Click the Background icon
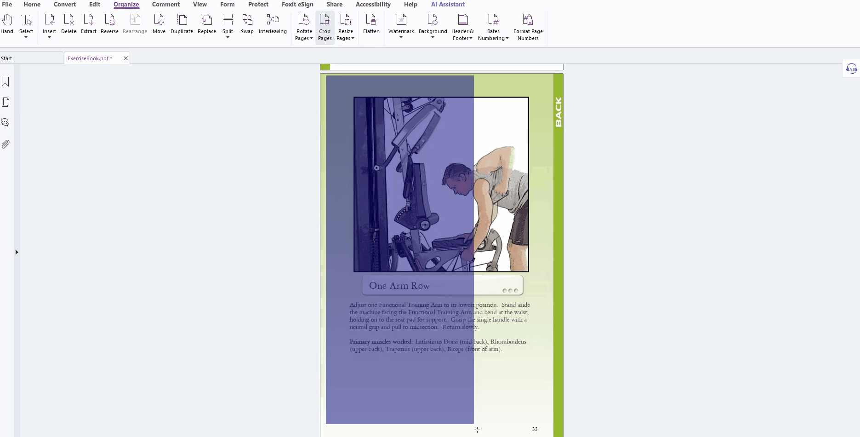This screenshot has height=437, width=860. coord(433,20)
